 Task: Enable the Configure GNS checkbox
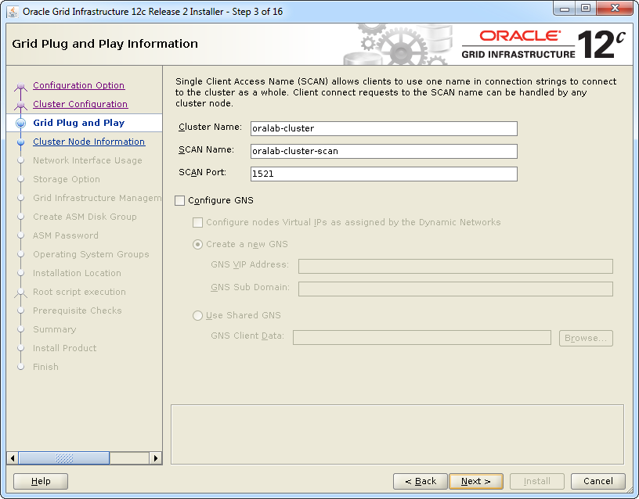click(x=180, y=200)
